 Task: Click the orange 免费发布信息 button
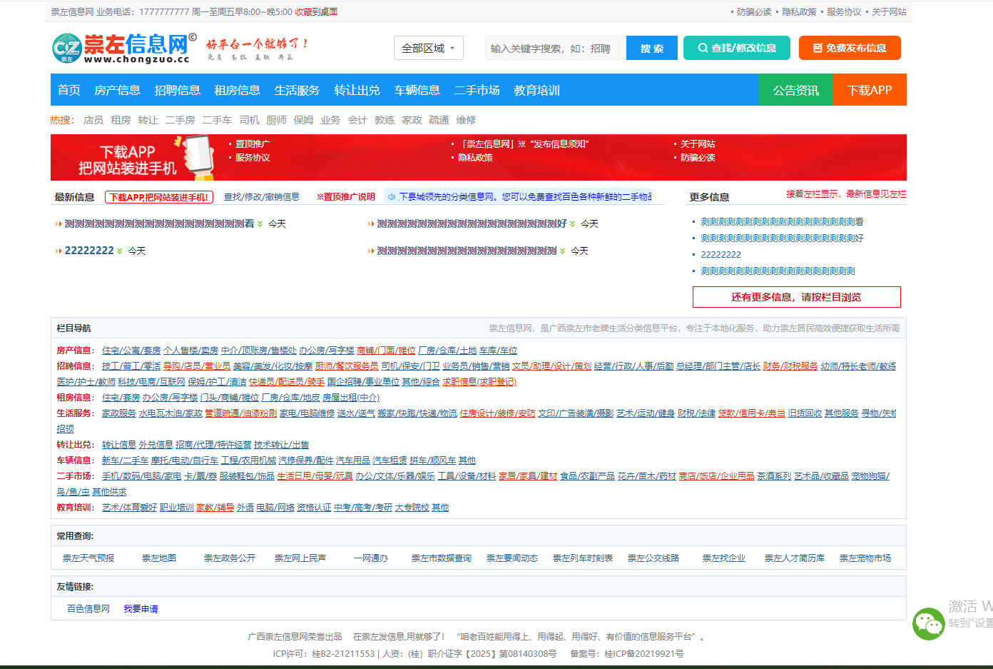click(x=850, y=48)
